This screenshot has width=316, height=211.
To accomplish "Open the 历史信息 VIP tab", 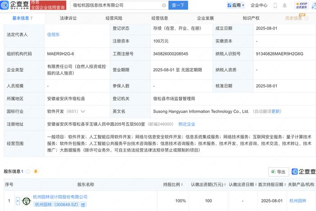I will [x=293, y=18].
